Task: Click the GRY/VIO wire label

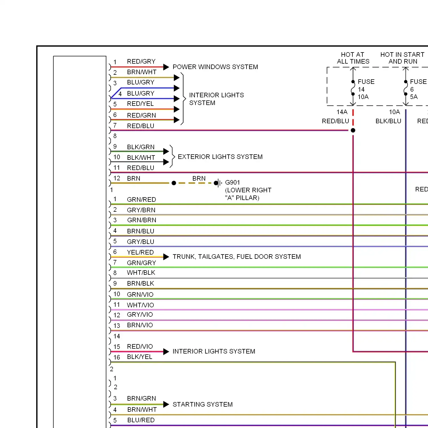Action: [x=140, y=315]
